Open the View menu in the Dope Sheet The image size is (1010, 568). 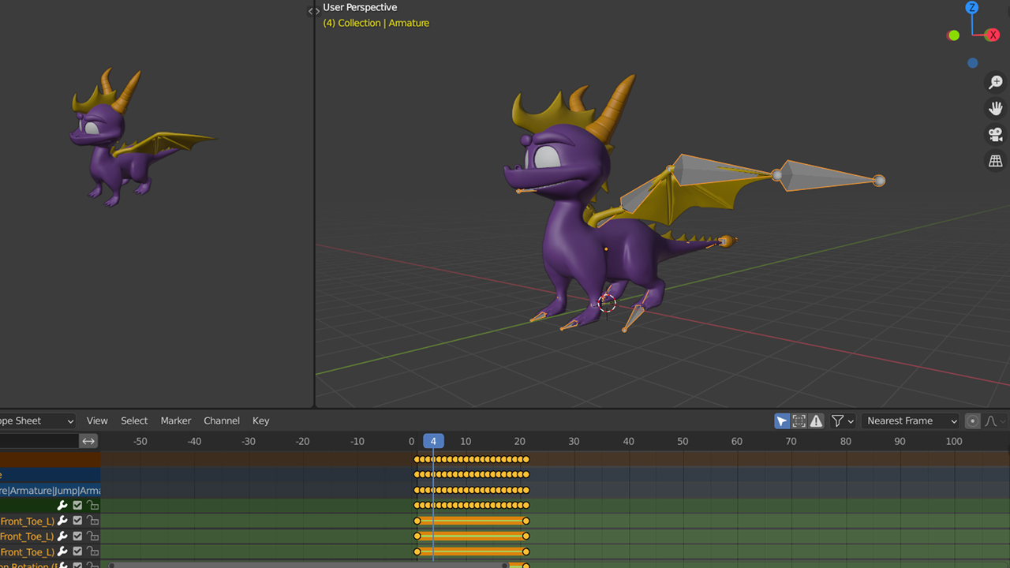point(97,420)
